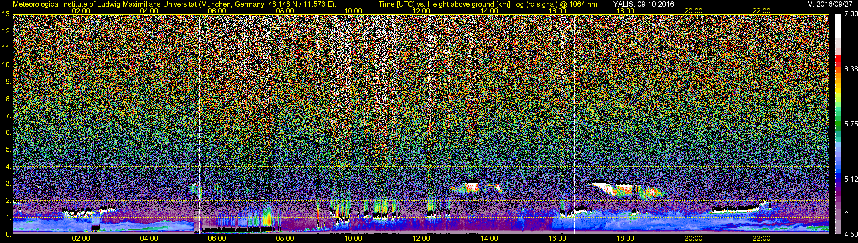
Task: Click the 'eq' marker beside the color bar
Action: pos(847,212)
